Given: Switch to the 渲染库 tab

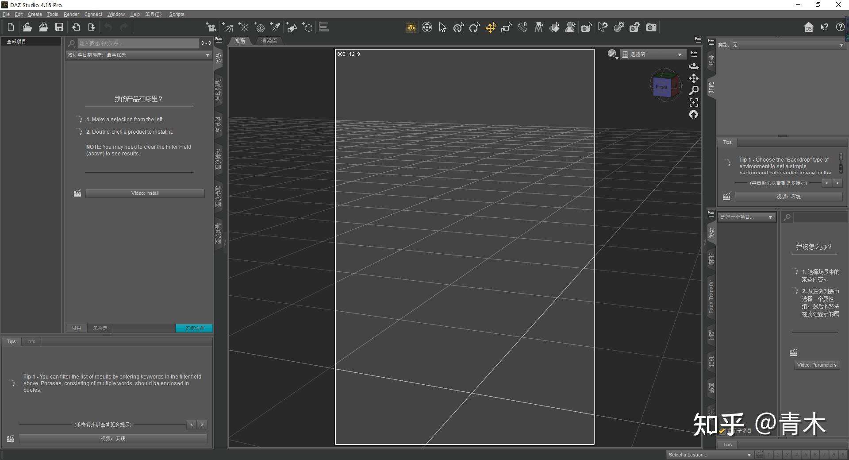Looking at the screenshot, I should (269, 41).
